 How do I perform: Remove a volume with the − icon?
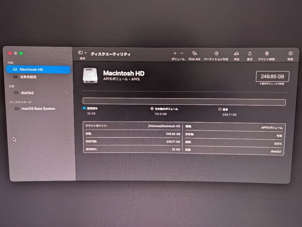[182, 53]
